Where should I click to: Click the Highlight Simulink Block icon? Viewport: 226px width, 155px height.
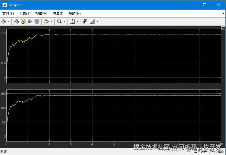(x=46, y=21)
